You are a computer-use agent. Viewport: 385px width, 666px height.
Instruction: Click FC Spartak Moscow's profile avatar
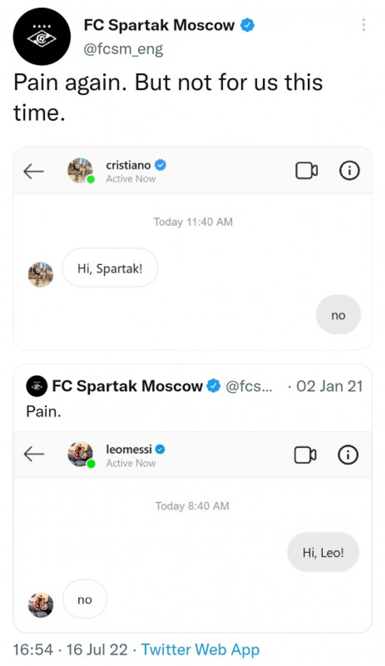pyautogui.click(x=42, y=36)
